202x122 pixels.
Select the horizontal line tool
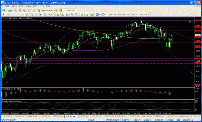[x=18, y=15]
